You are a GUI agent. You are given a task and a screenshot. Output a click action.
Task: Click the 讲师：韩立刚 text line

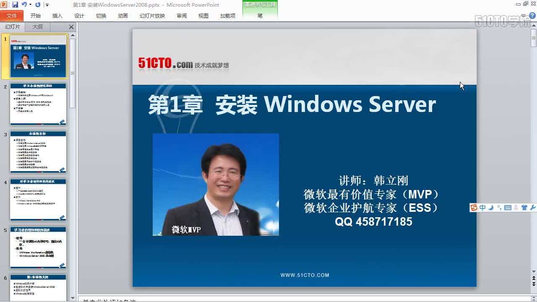[373, 181]
